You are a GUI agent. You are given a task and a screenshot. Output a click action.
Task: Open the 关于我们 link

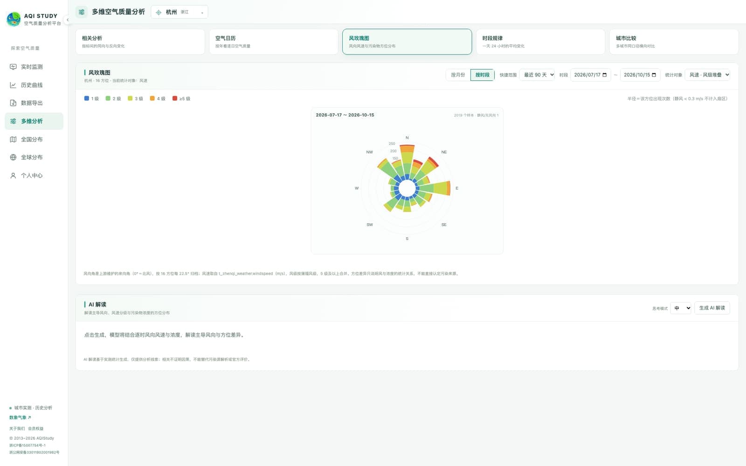pyautogui.click(x=17, y=429)
